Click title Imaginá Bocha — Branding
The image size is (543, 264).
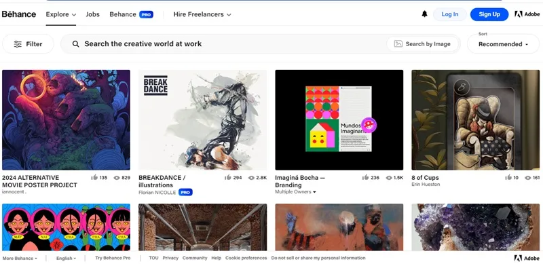[299, 181]
